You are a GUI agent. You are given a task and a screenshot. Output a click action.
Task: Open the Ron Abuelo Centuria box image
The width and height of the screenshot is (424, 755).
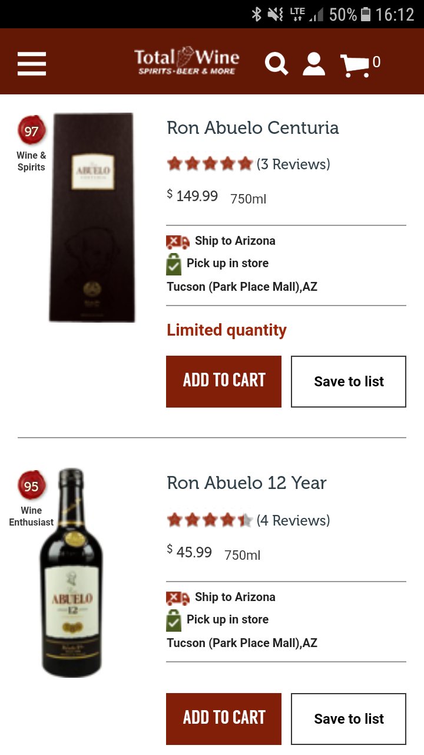pos(92,218)
